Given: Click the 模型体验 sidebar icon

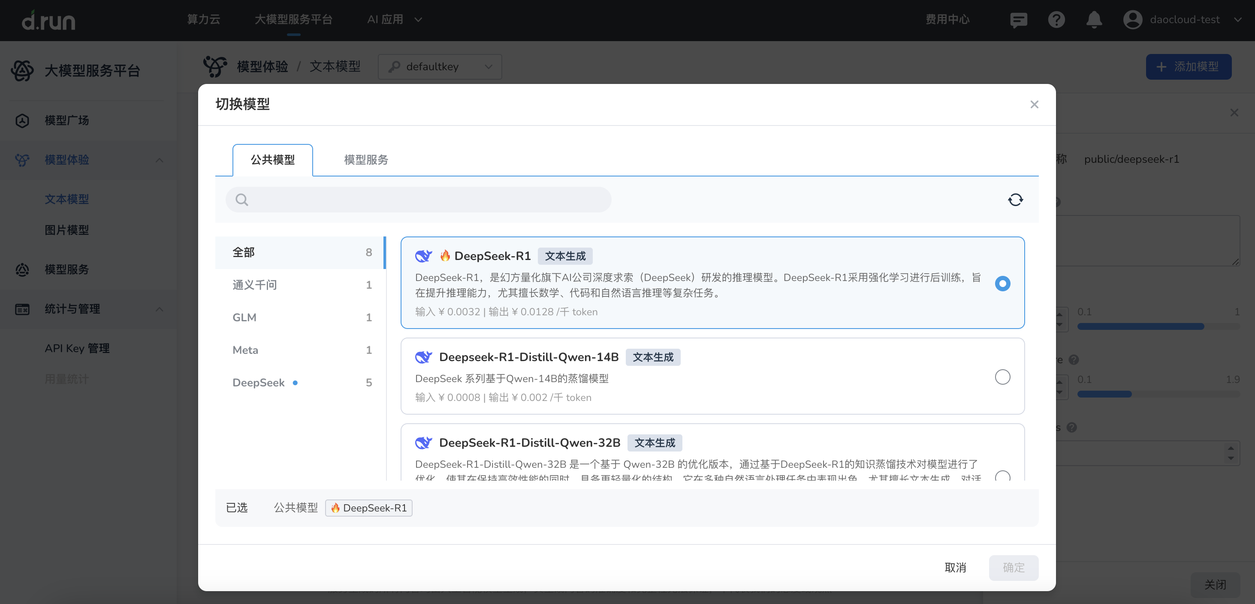Looking at the screenshot, I should tap(22, 160).
